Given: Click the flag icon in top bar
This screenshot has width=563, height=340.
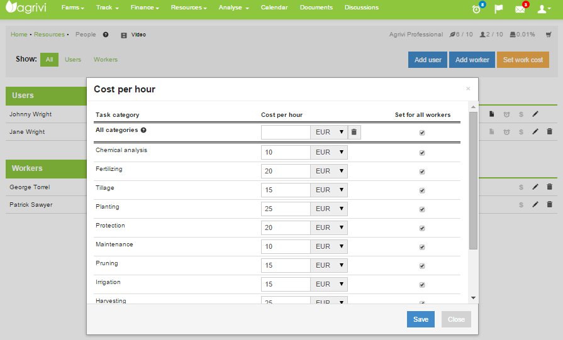Looking at the screenshot, I should click(x=498, y=9).
